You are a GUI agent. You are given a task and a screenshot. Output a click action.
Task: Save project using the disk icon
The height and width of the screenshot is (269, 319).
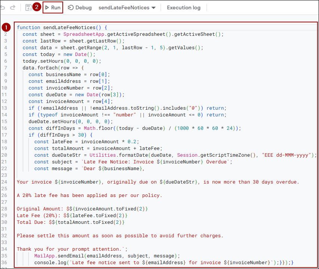click(28, 7)
